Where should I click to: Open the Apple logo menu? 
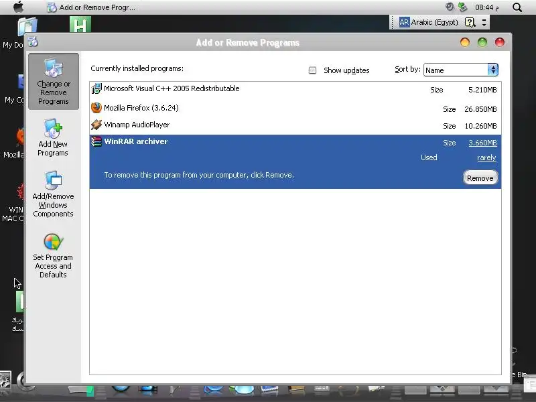point(19,7)
